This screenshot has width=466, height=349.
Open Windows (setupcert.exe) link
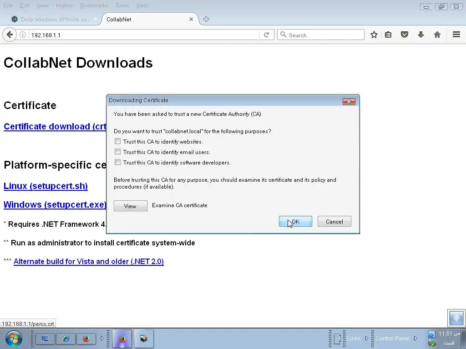tap(55, 204)
